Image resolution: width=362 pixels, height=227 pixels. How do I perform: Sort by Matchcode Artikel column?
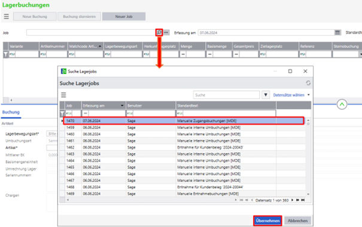pyautogui.click(x=86, y=47)
